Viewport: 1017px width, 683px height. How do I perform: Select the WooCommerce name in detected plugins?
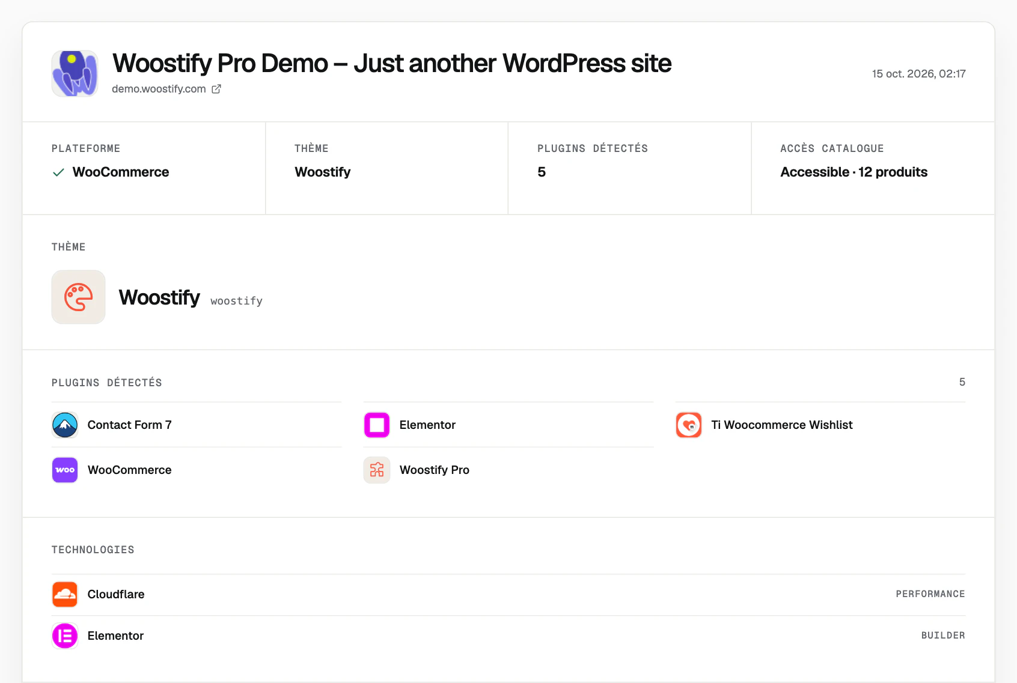click(130, 470)
